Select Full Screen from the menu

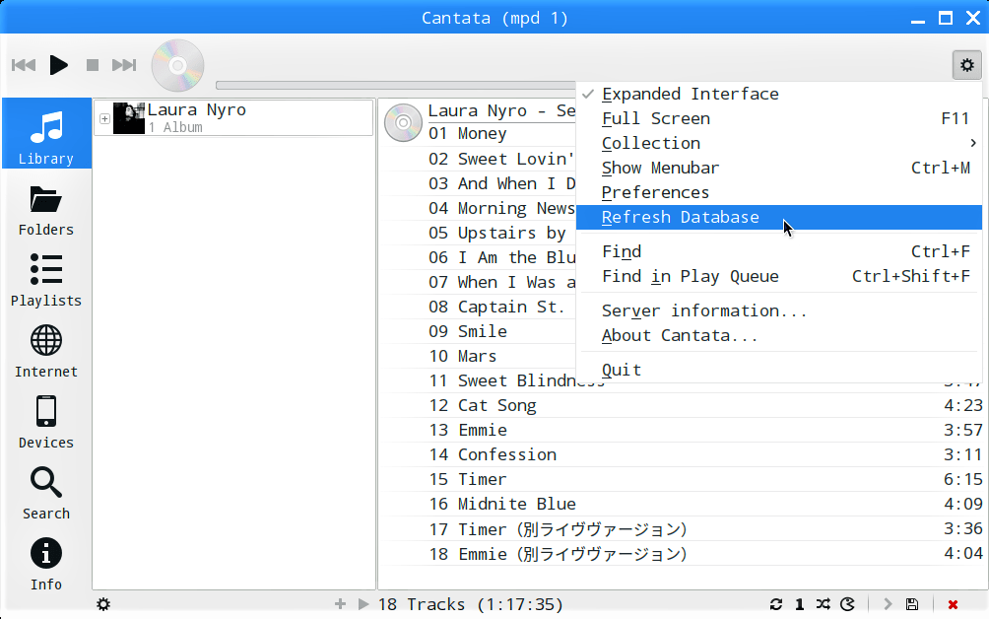point(779,118)
